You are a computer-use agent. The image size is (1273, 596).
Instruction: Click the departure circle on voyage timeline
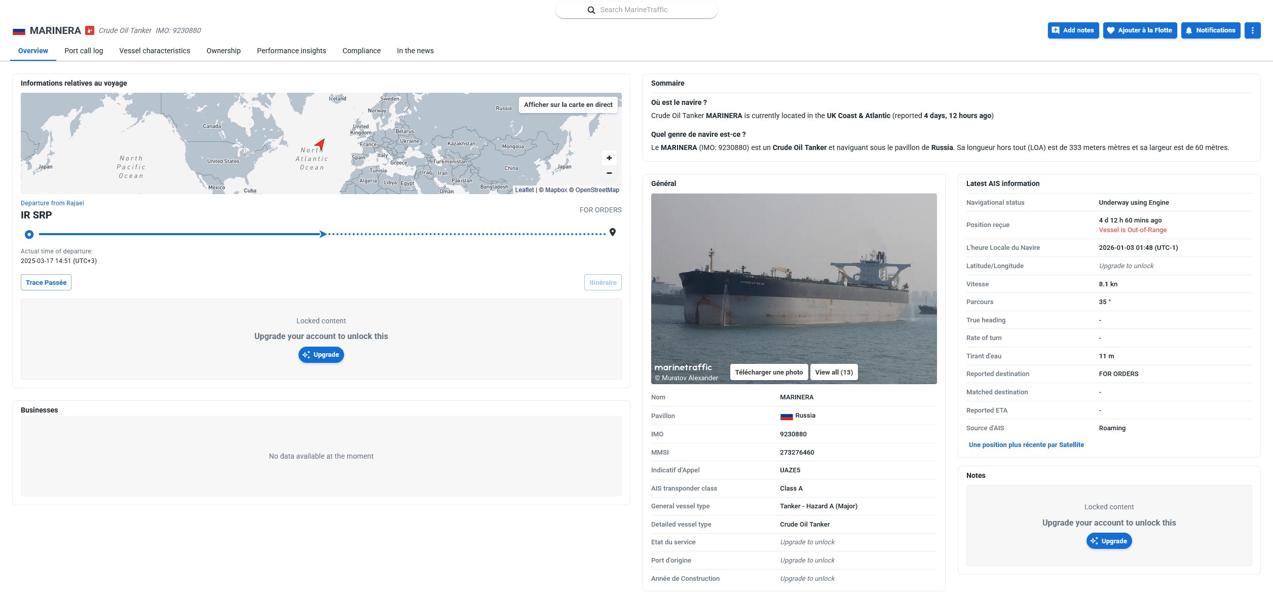pos(29,234)
